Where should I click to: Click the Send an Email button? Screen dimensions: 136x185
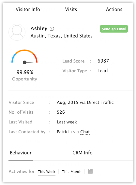(114, 29)
